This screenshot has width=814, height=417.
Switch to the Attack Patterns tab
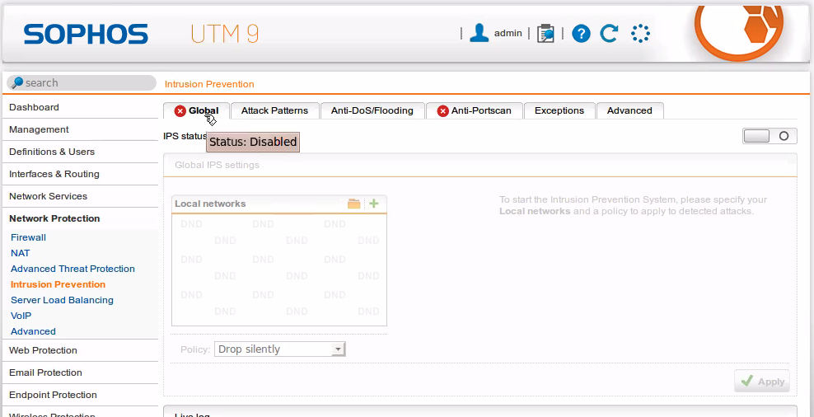(x=274, y=110)
